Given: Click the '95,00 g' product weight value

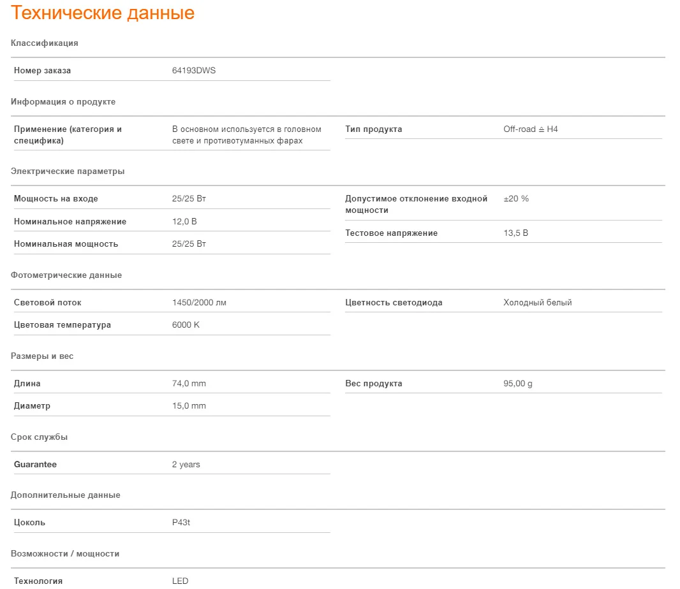Looking at the screenshot, I should pyautogui.click(x=518, y=384).
